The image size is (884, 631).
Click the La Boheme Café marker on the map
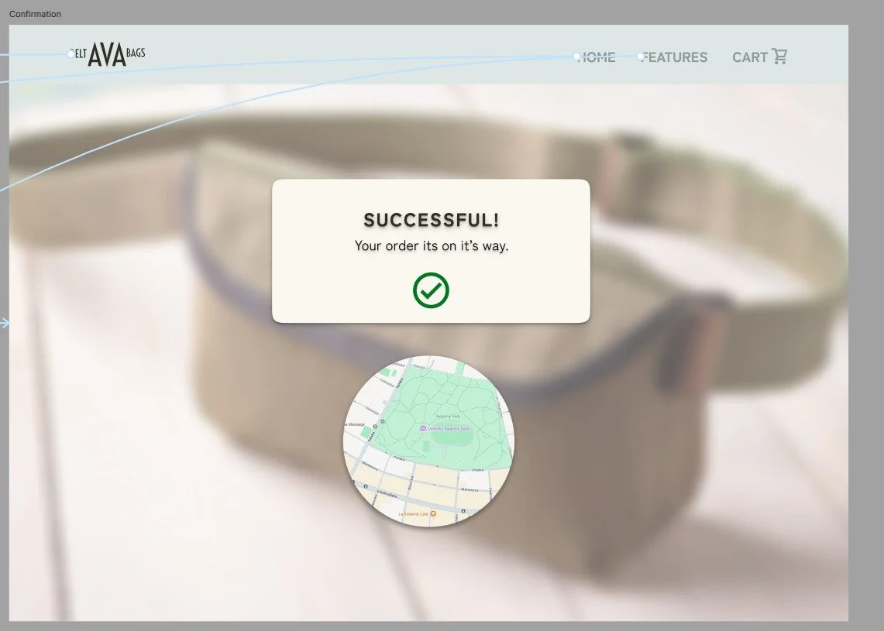(x=433, y=514)
